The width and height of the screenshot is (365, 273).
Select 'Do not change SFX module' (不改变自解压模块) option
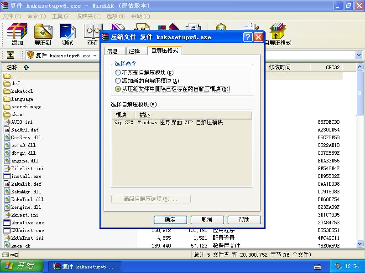pyautogui.click(x=144, y=73)
